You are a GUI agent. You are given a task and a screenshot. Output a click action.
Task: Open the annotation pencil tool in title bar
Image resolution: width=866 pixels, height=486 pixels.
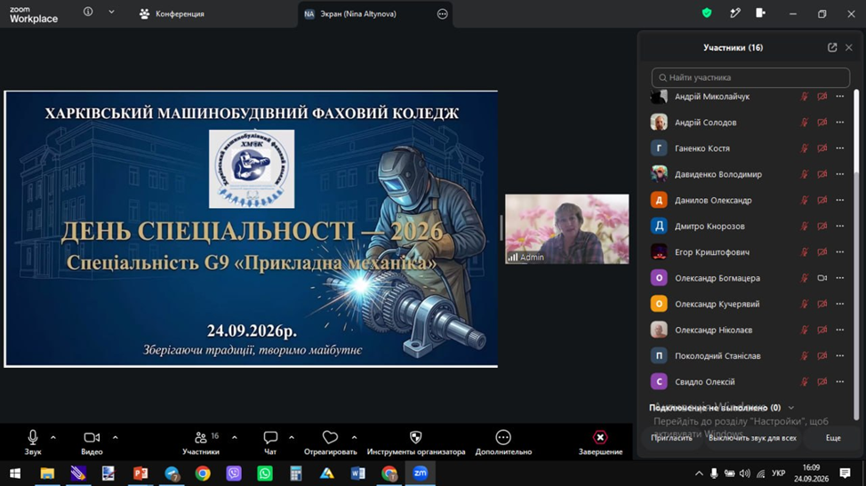pyautogui.click(x=734, y=13)
